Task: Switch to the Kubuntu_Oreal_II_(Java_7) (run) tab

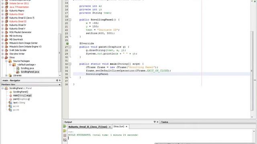Action: [x=88, y=127]
